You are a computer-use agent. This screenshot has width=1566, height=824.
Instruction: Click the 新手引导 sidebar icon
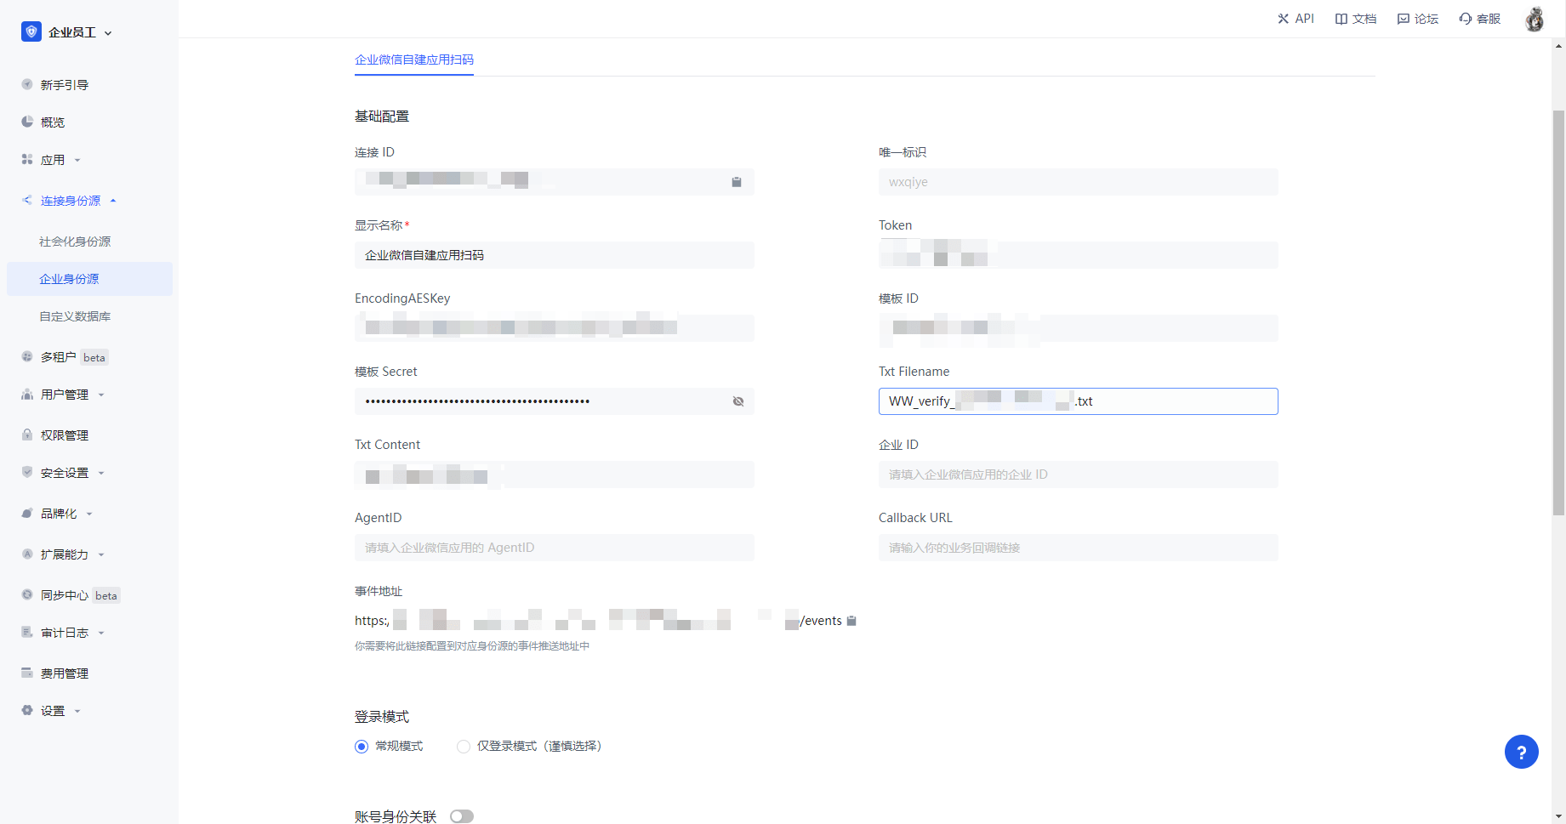coord(27,85)
